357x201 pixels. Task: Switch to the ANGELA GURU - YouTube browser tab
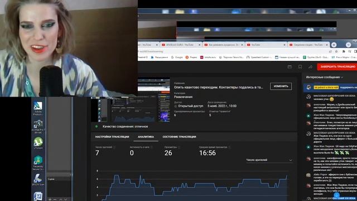181,45
